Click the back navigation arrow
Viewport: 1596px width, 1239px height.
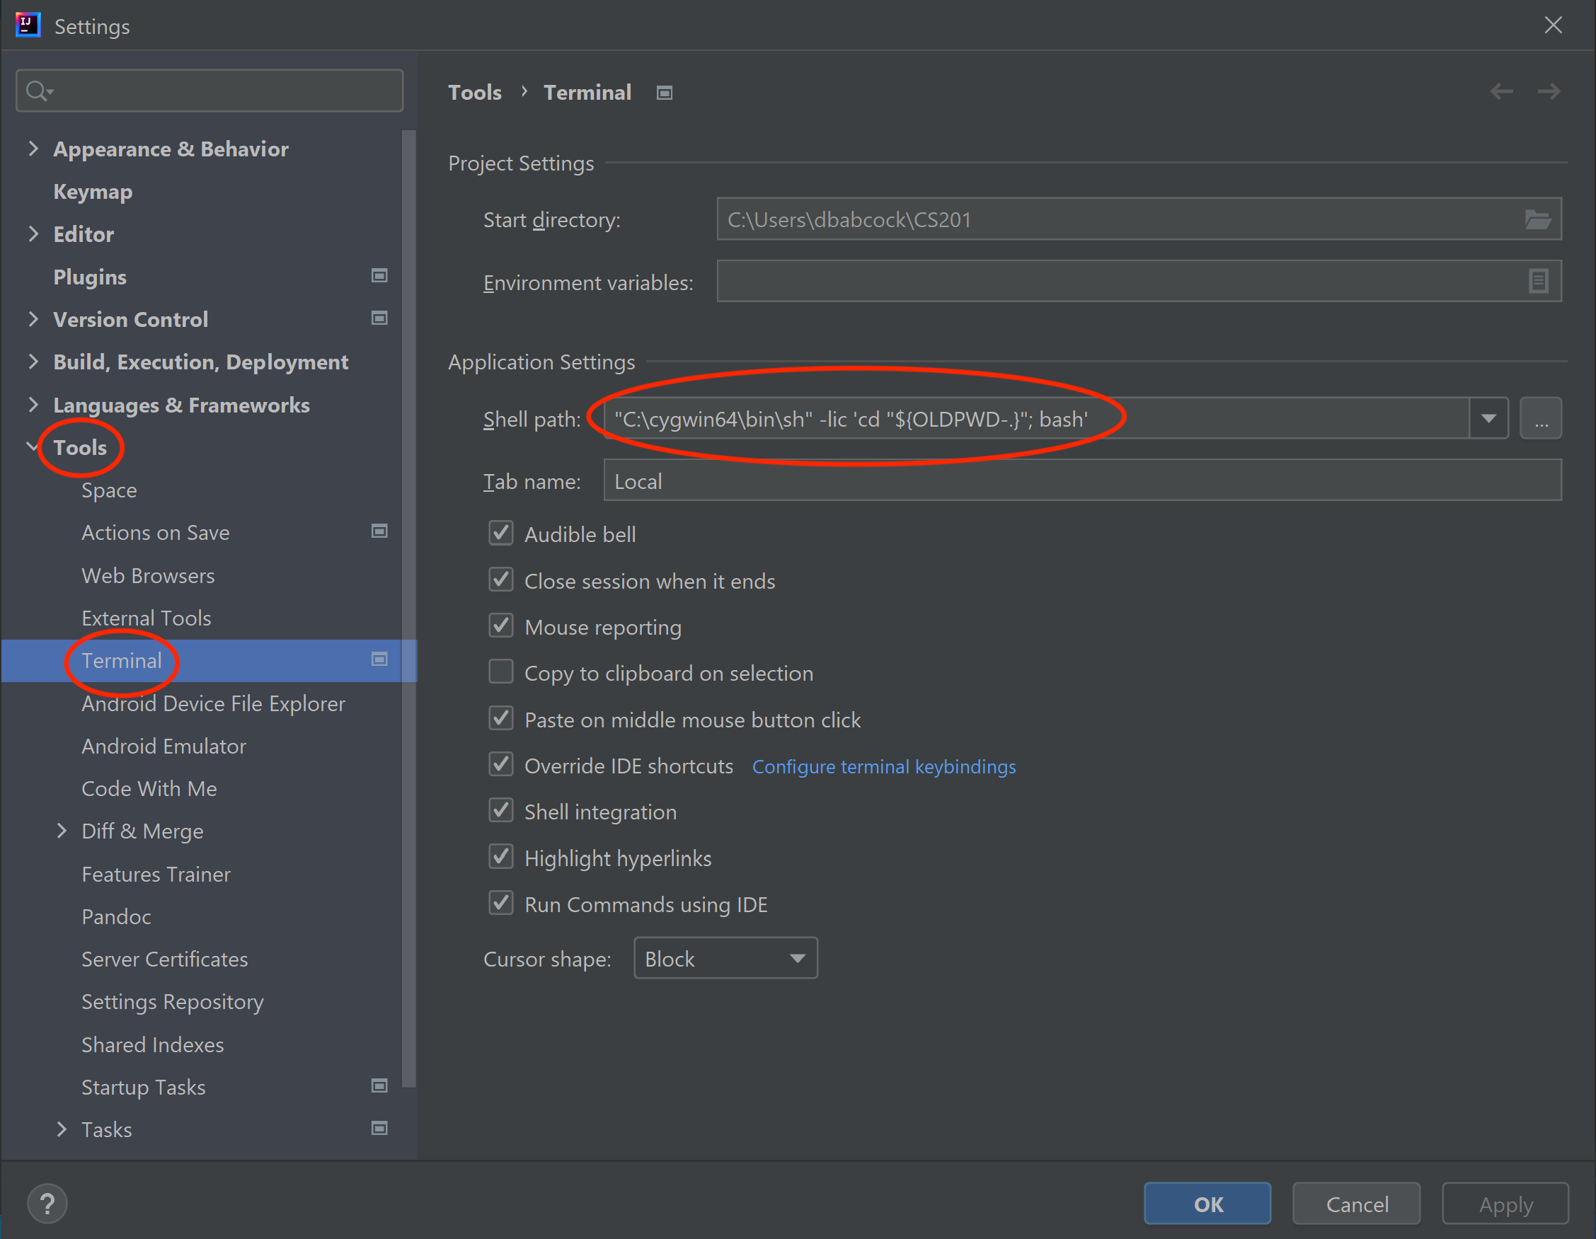point(1501,92)
